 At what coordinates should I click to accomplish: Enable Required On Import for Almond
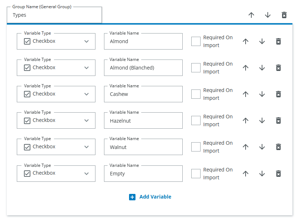point(196,41)
